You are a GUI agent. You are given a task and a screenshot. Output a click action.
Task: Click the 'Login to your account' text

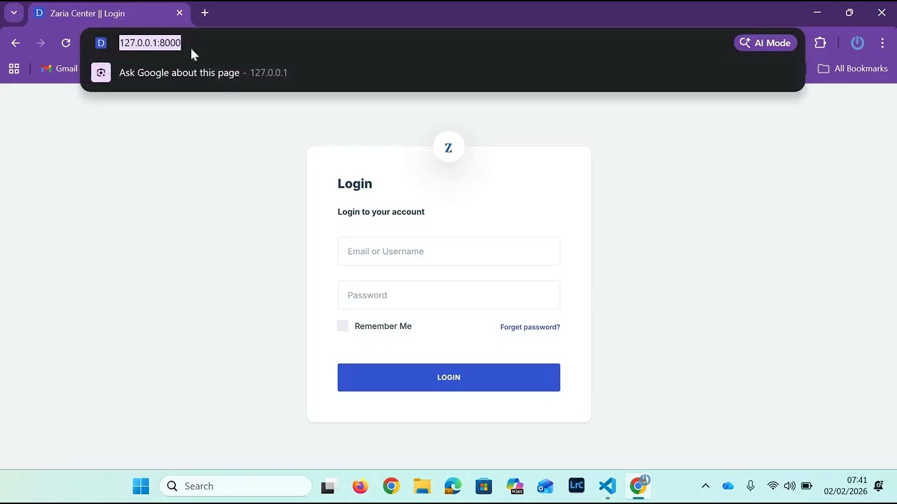pos(381,211)
